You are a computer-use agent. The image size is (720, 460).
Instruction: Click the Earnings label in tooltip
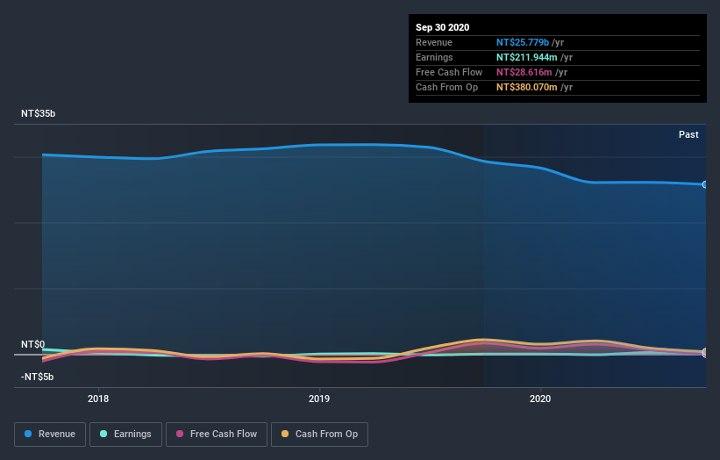pyautogui.click(x=434, y=57)
